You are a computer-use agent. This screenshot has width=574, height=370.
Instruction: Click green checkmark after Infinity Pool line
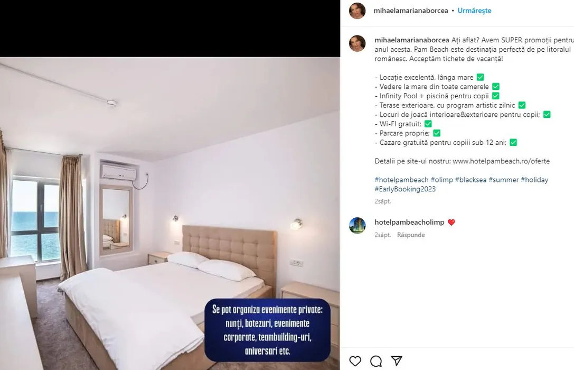pyautogui.click(x=496, y=96)
